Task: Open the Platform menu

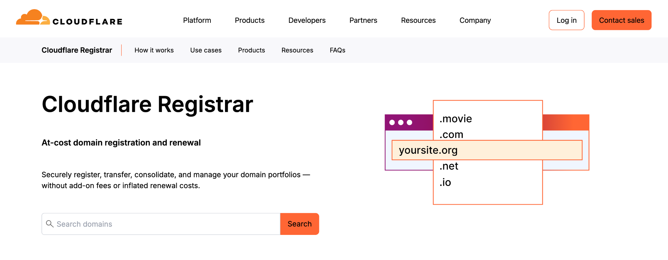Action: point(197,20)
